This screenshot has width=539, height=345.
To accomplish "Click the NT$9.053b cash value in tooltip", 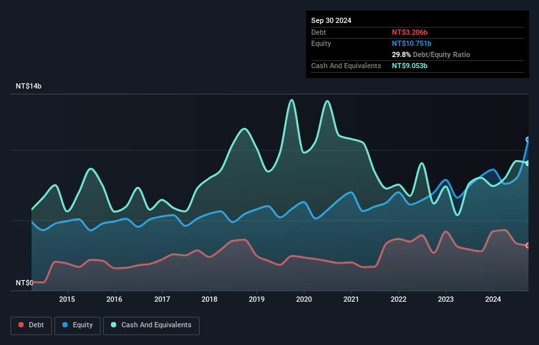I will (410, 66).
